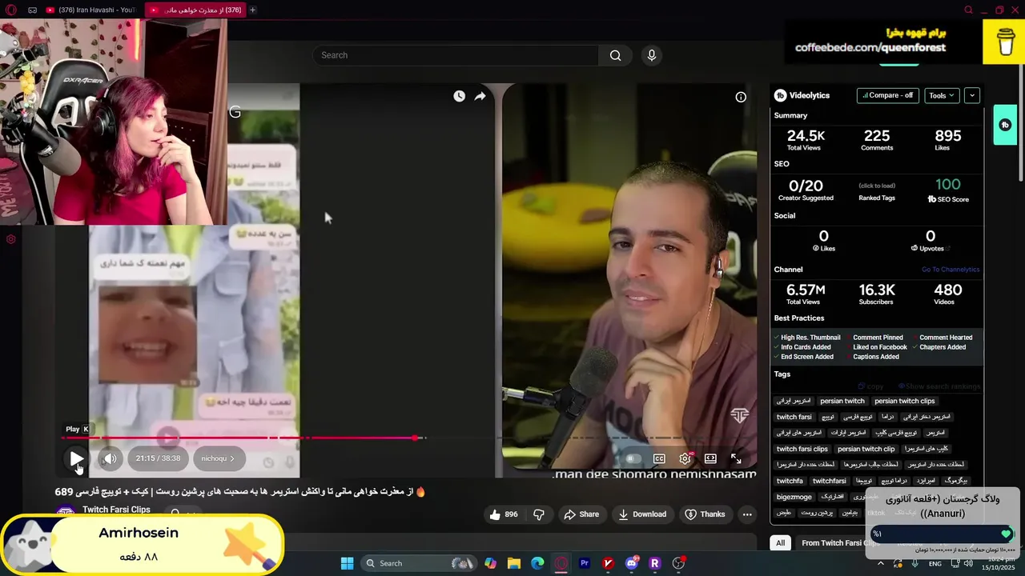The image size is (1025, 576).
Task: Toggle closed captions CC button
Action: [x=659, y=458]
